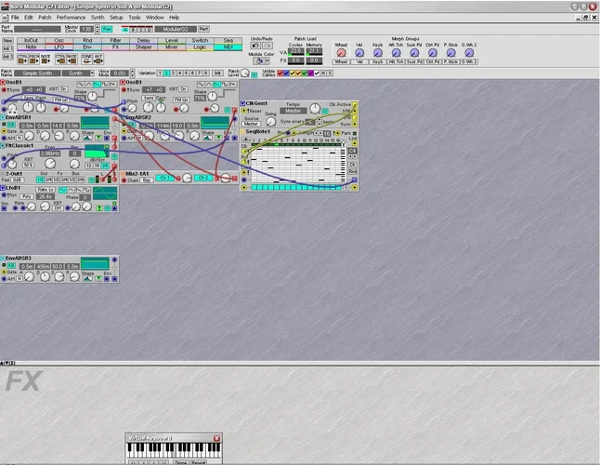
Task: Click the Run master clock button
Action: [107, 29]
